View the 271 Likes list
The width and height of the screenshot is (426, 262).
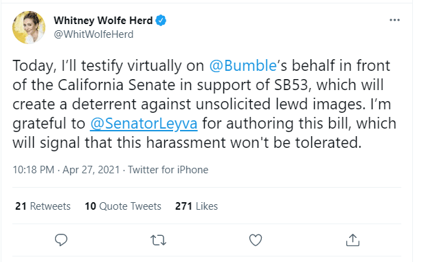pos(197,206)
